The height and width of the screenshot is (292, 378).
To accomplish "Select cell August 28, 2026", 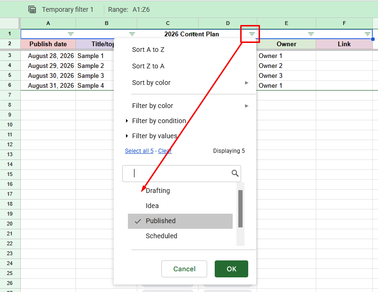I will click(48, 56).
